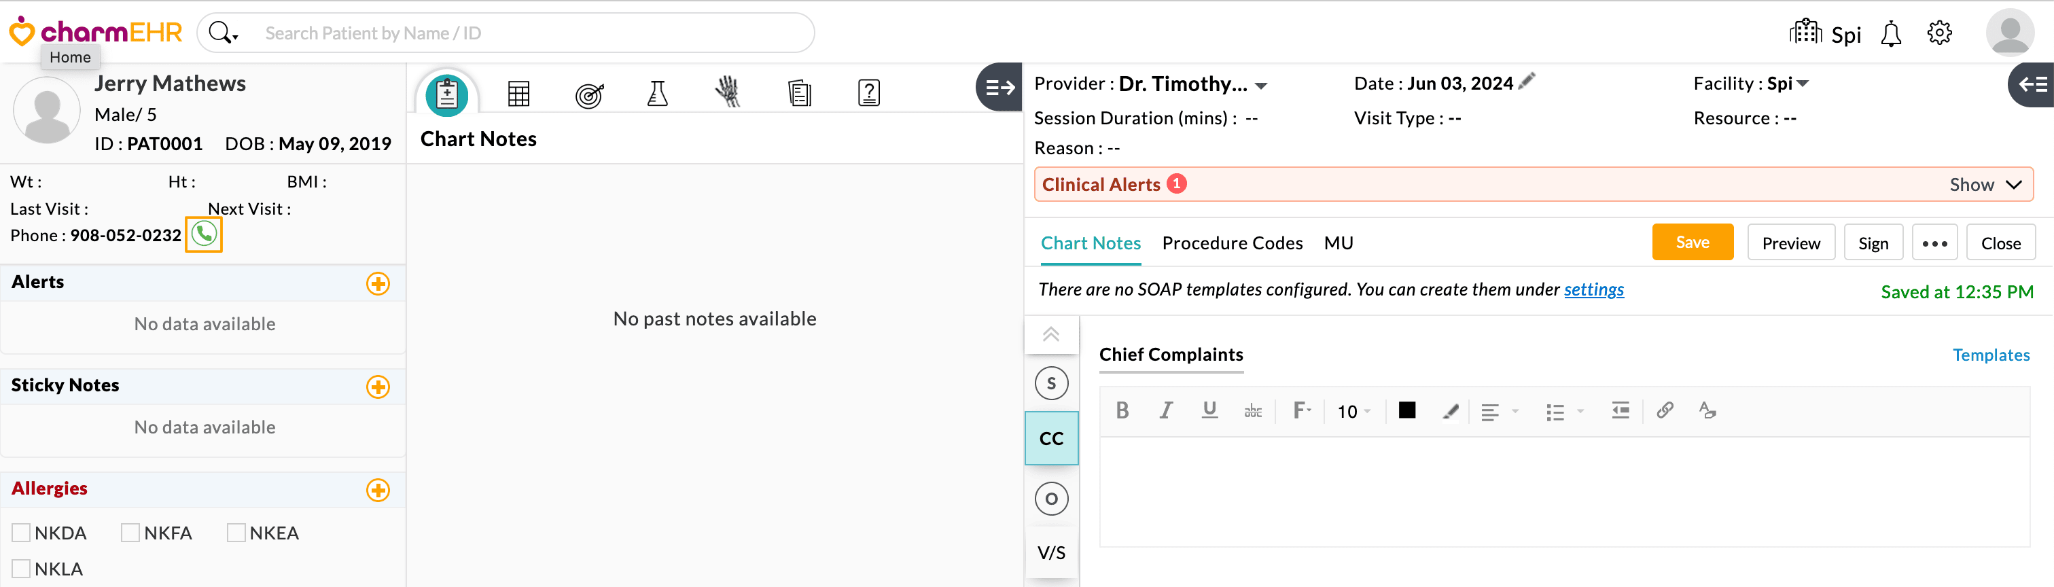Switch to the MU tab
Screen dimensions: 2054x587
coord(1338,243)
